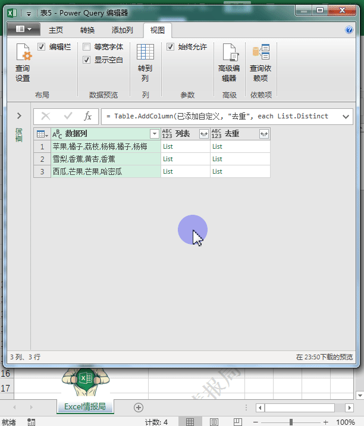The width and height of the screenshot is (364, 426).
Task: Toggle the 显示空白 checkbox
Action: click(87, 60)
